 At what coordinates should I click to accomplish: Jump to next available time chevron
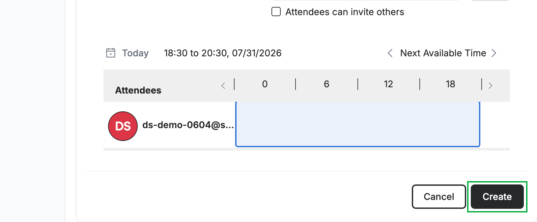coord(494,53)
